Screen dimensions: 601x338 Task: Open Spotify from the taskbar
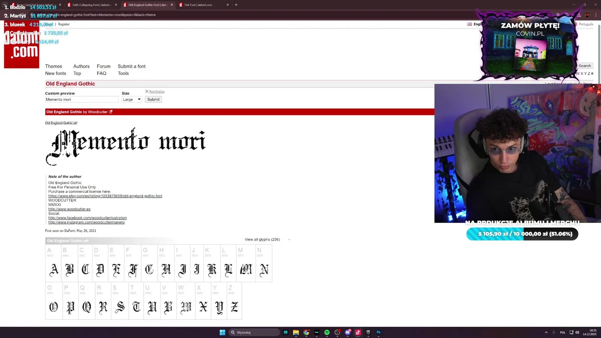(327, 332)
